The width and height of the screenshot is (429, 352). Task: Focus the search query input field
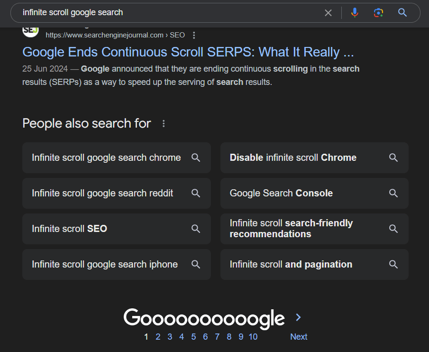click(x=166, y=13)
